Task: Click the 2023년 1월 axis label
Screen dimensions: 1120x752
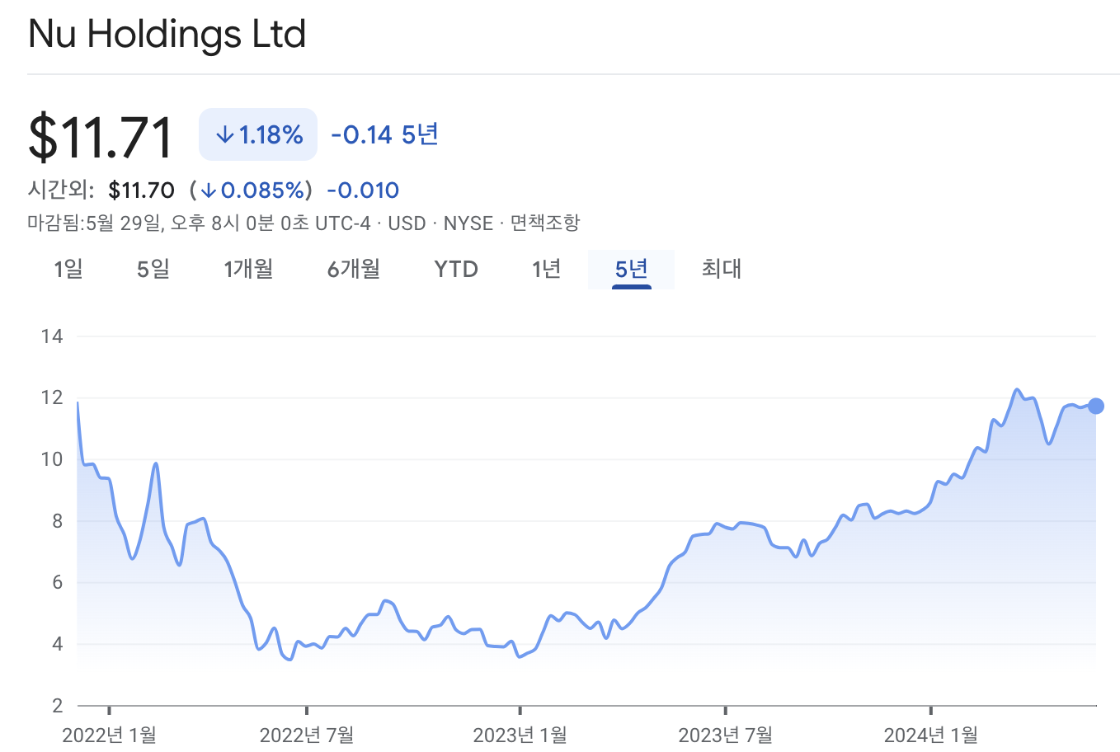Action: (x=520, y=735)
